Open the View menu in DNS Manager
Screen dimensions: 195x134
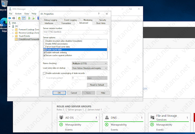(x=27, y=14)
